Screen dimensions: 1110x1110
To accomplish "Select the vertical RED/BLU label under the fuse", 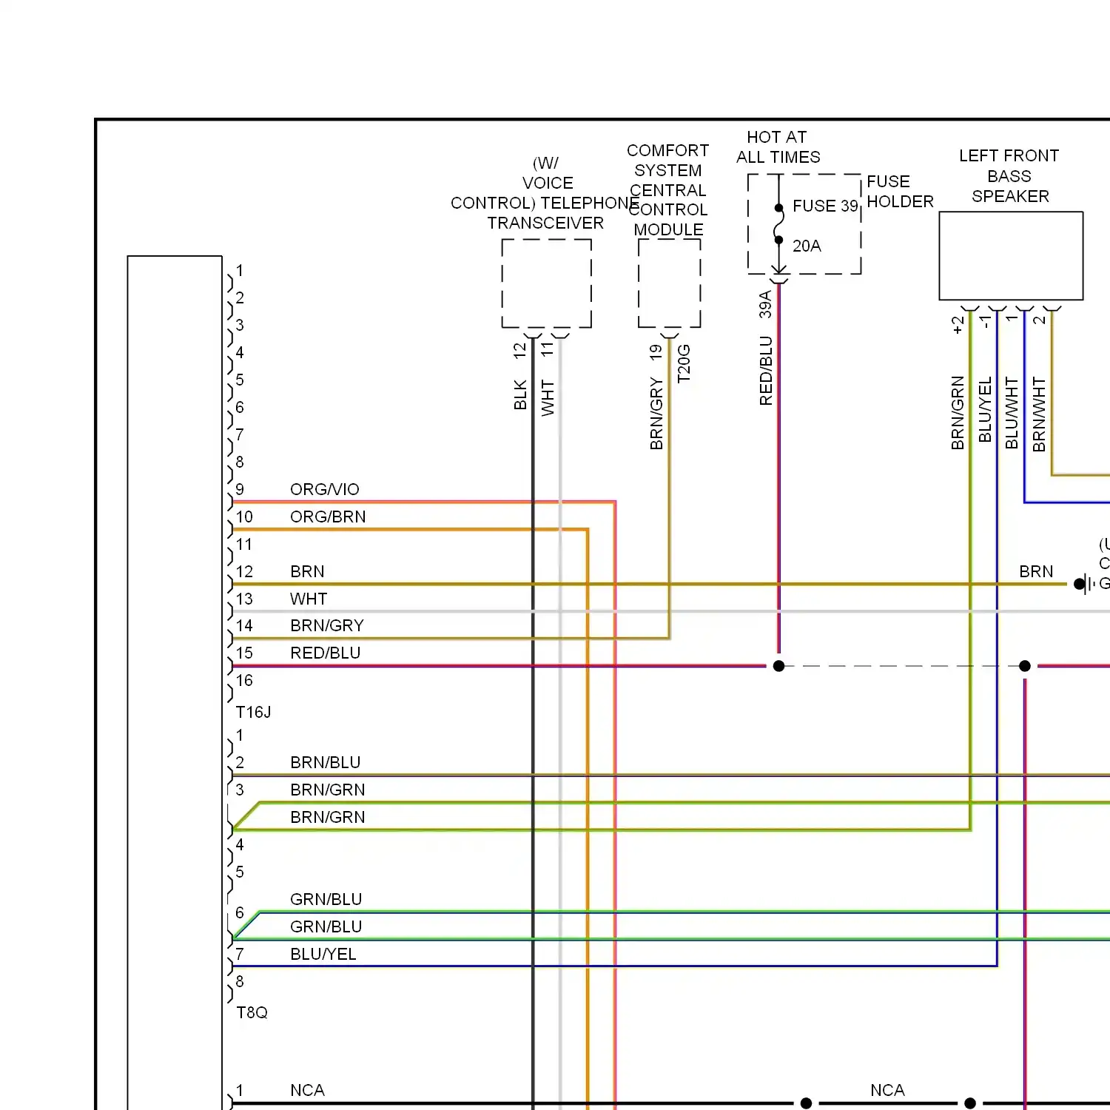I will 766,371.
